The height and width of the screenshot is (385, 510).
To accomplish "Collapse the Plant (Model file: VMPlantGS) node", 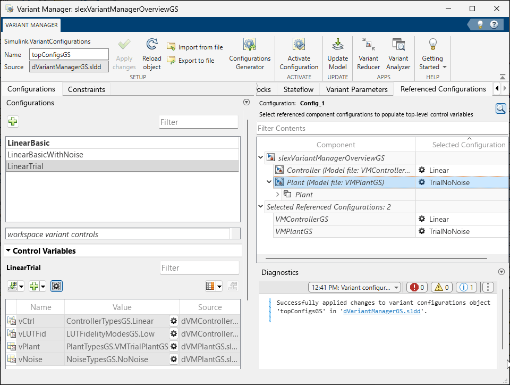I will tap(269, 182).
